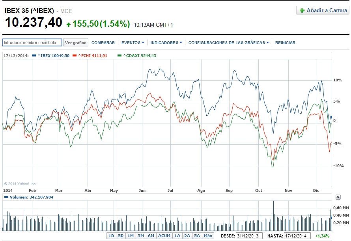Select the 5A time range

[x=197, y=235]
